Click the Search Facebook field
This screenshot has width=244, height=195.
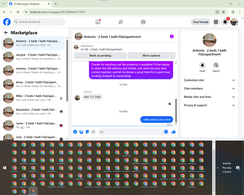point(39,22)
